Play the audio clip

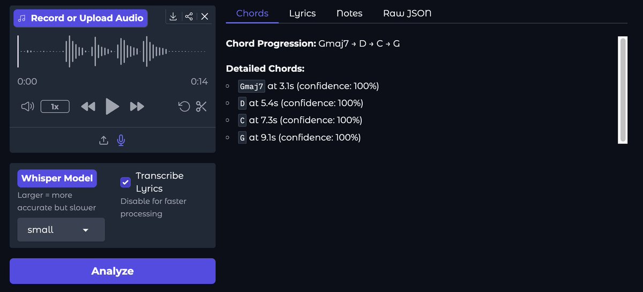click(x=112, y=107)
